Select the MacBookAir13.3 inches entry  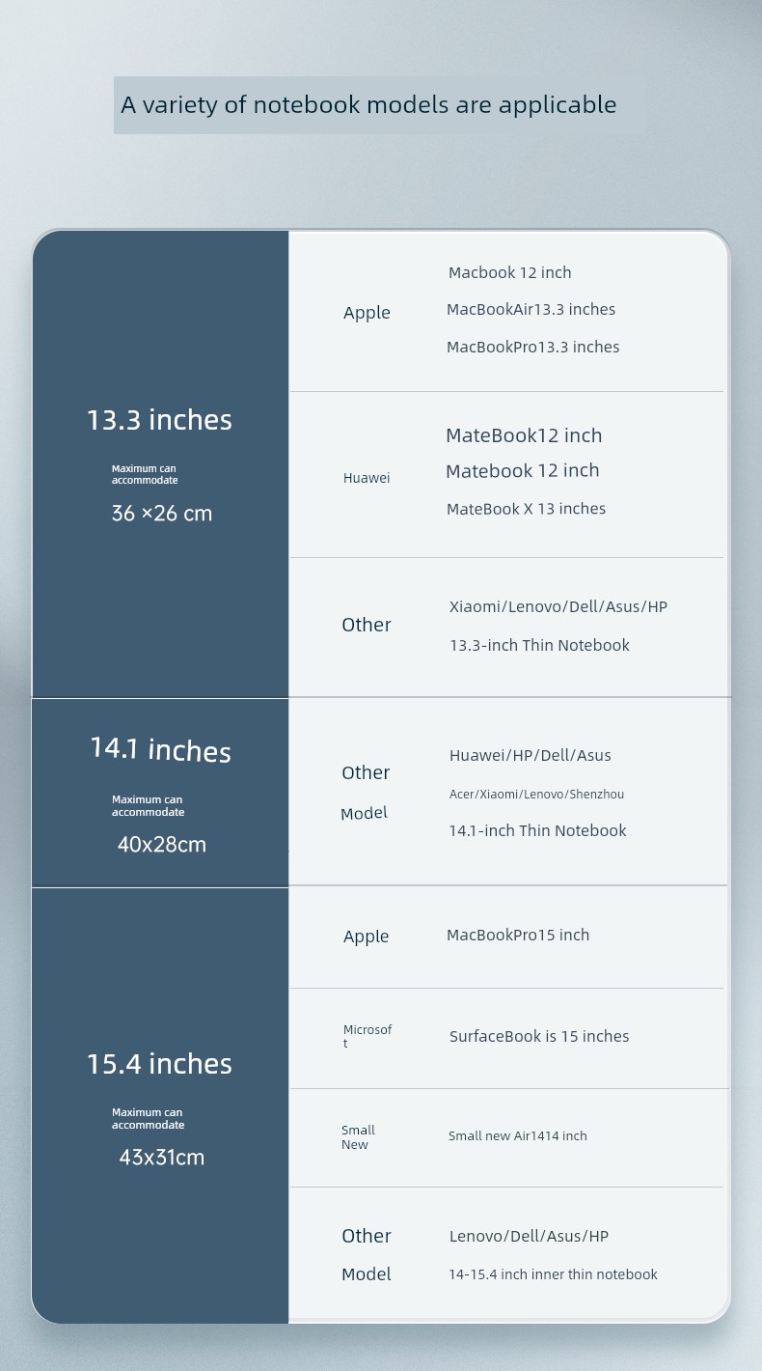click(531, 309)
